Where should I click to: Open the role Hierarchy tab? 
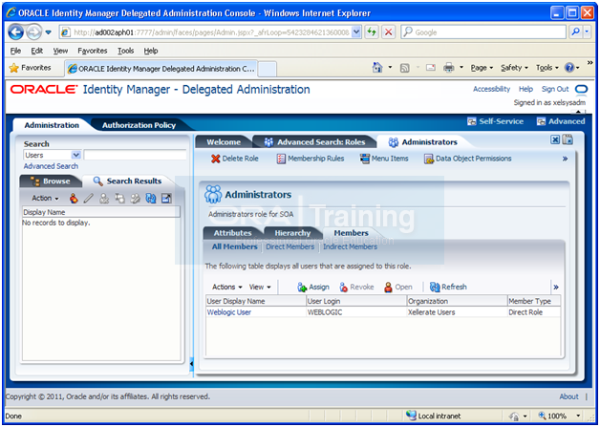292,233
